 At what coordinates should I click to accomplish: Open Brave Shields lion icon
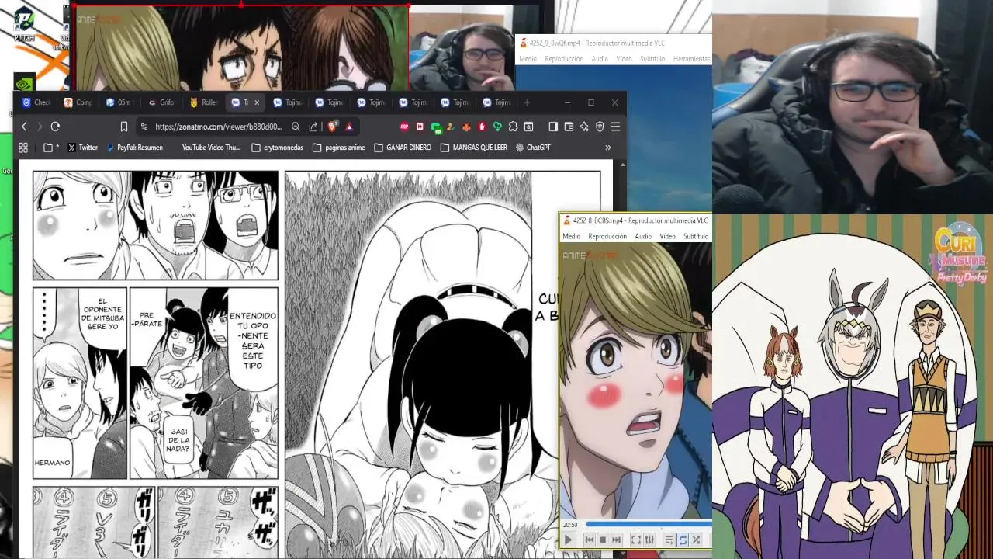click(x=332, y=127)
